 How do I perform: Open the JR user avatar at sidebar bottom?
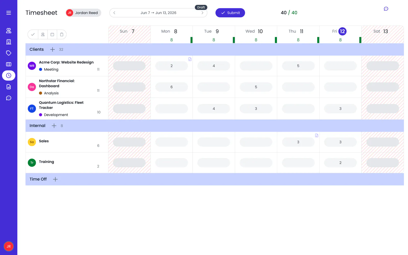coord(9,246)
